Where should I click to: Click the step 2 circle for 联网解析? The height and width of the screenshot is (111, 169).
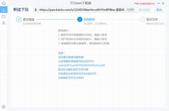tap(80, 20)
